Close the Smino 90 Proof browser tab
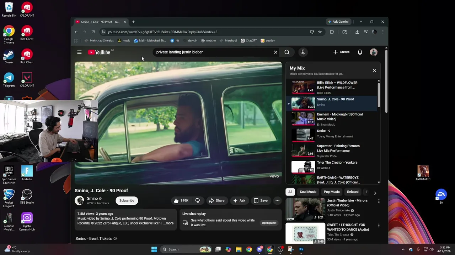This screenshot has width=455, height=255. coord(125,22)
